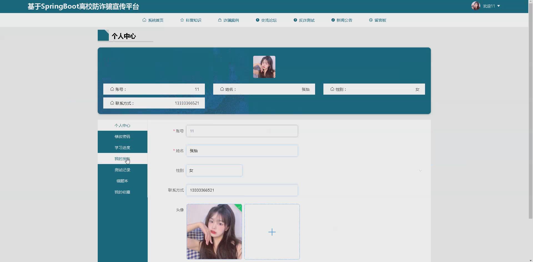
Task: Click inside the 姓名 input field
Action: [242, 151]
